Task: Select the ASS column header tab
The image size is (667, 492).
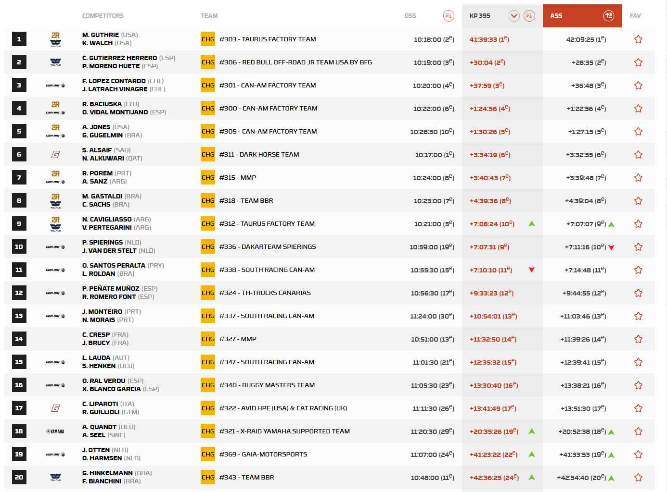Action: (x=556, y=16)
